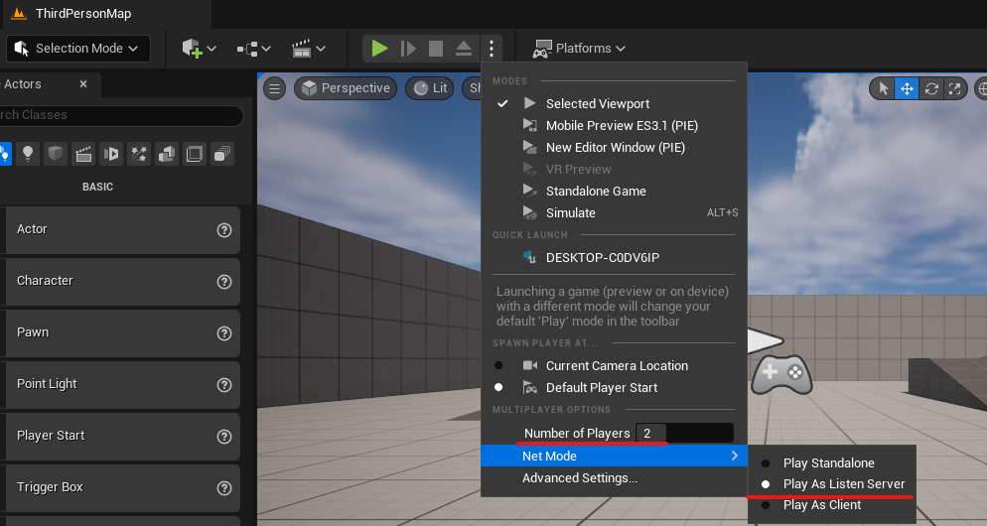Viewport: 987px width, 526px height.
Task: Open the Selection Mode dropdown
Action: (x=78, y=49)
